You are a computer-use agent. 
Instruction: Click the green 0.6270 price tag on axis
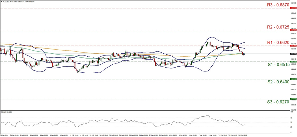[x=293, y=99]
